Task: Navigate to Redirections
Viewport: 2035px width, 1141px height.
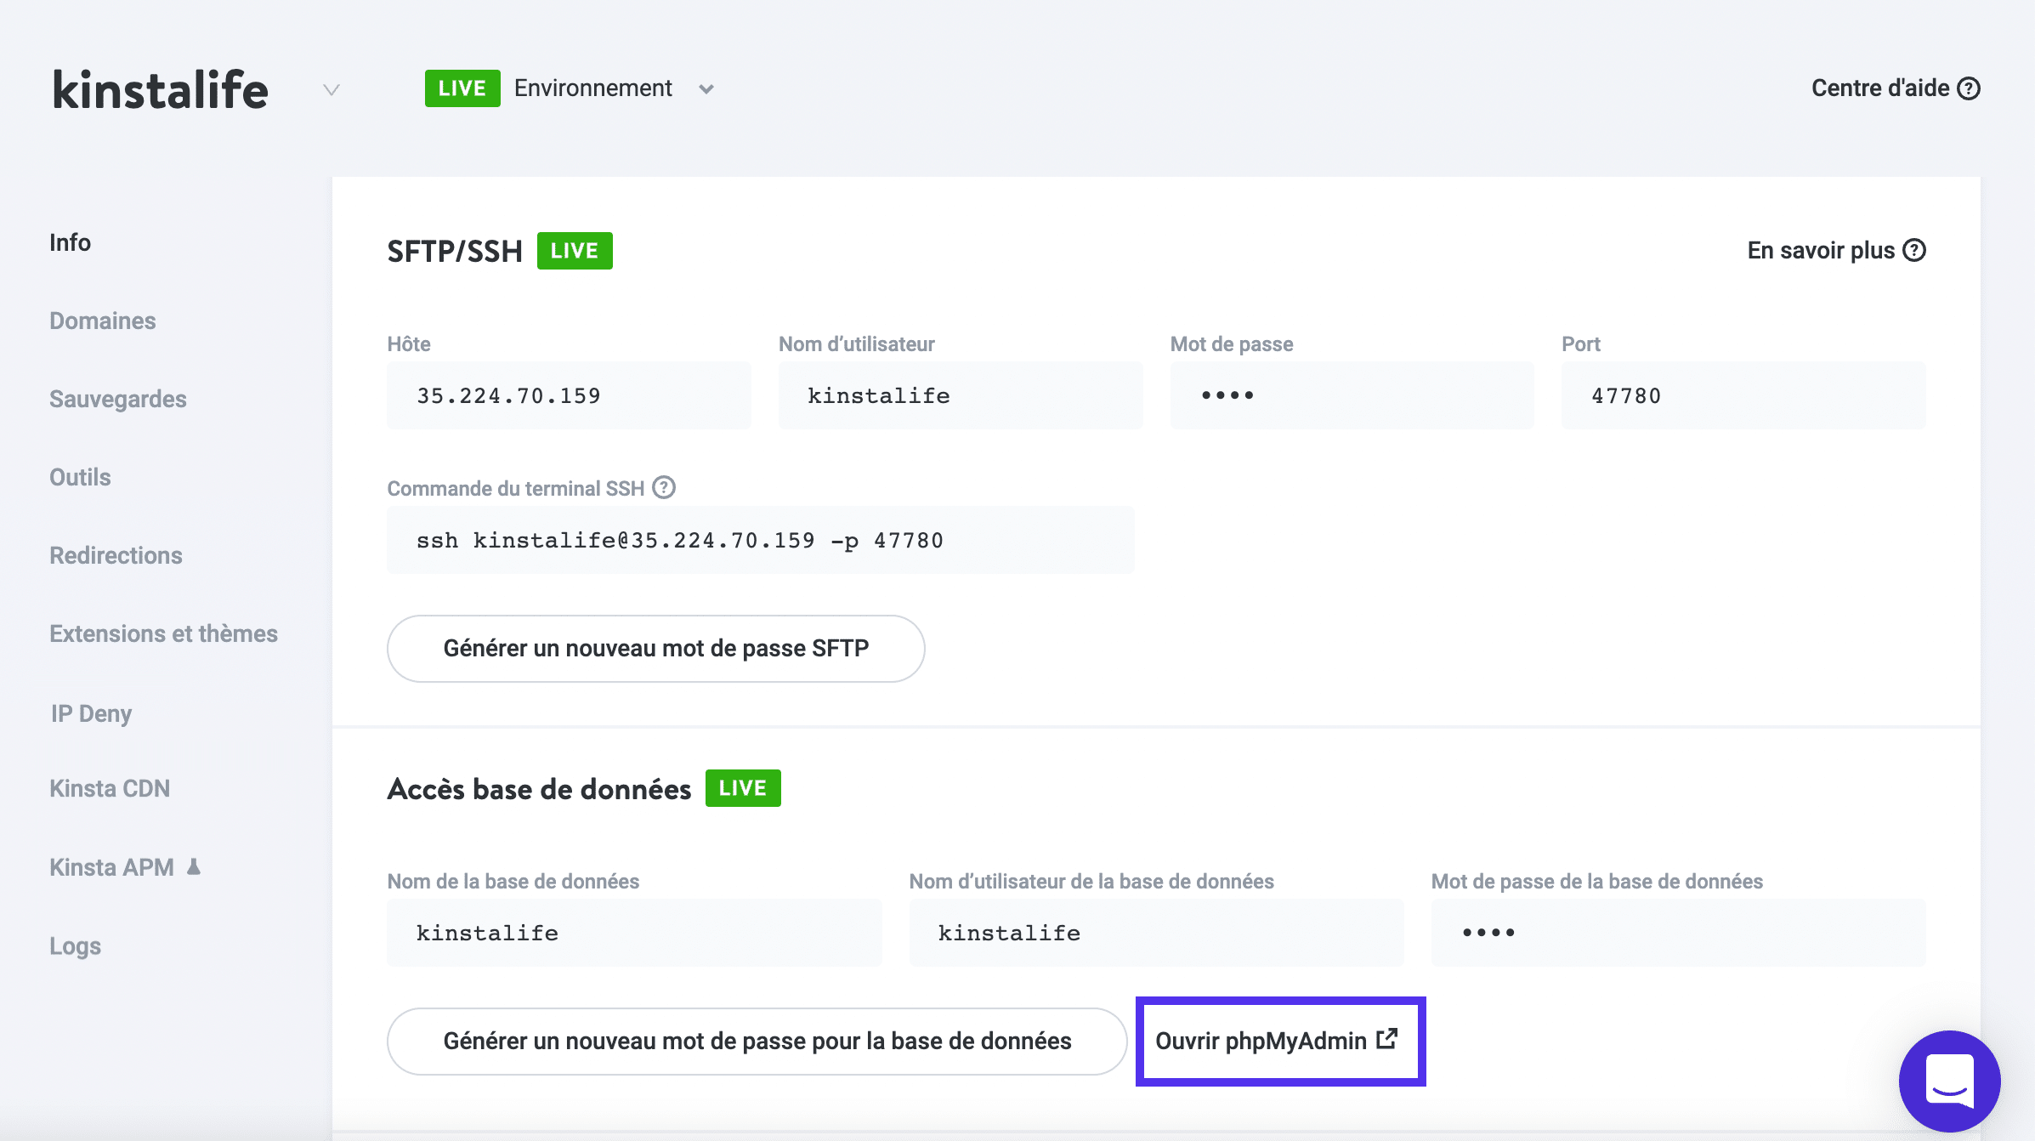Action: pyautogui.click(x=116, y=555)
